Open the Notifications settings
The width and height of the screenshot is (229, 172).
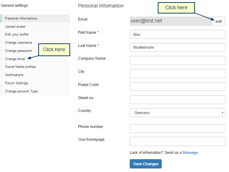[x=35, y=75]
